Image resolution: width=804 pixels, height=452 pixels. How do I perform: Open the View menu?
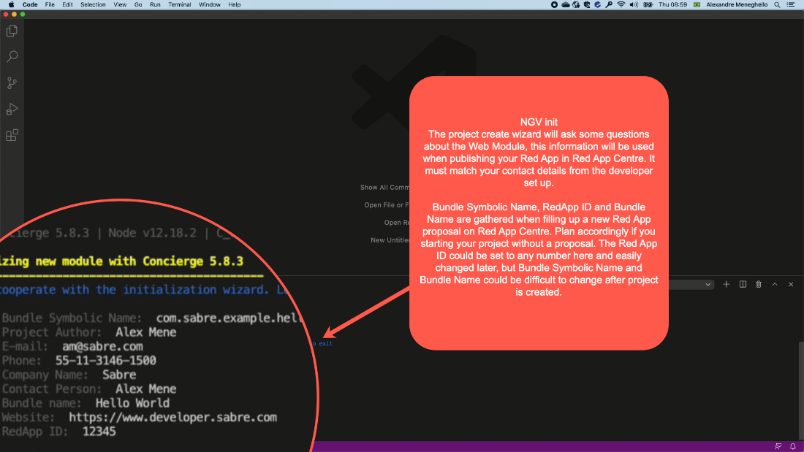(120, 4)
